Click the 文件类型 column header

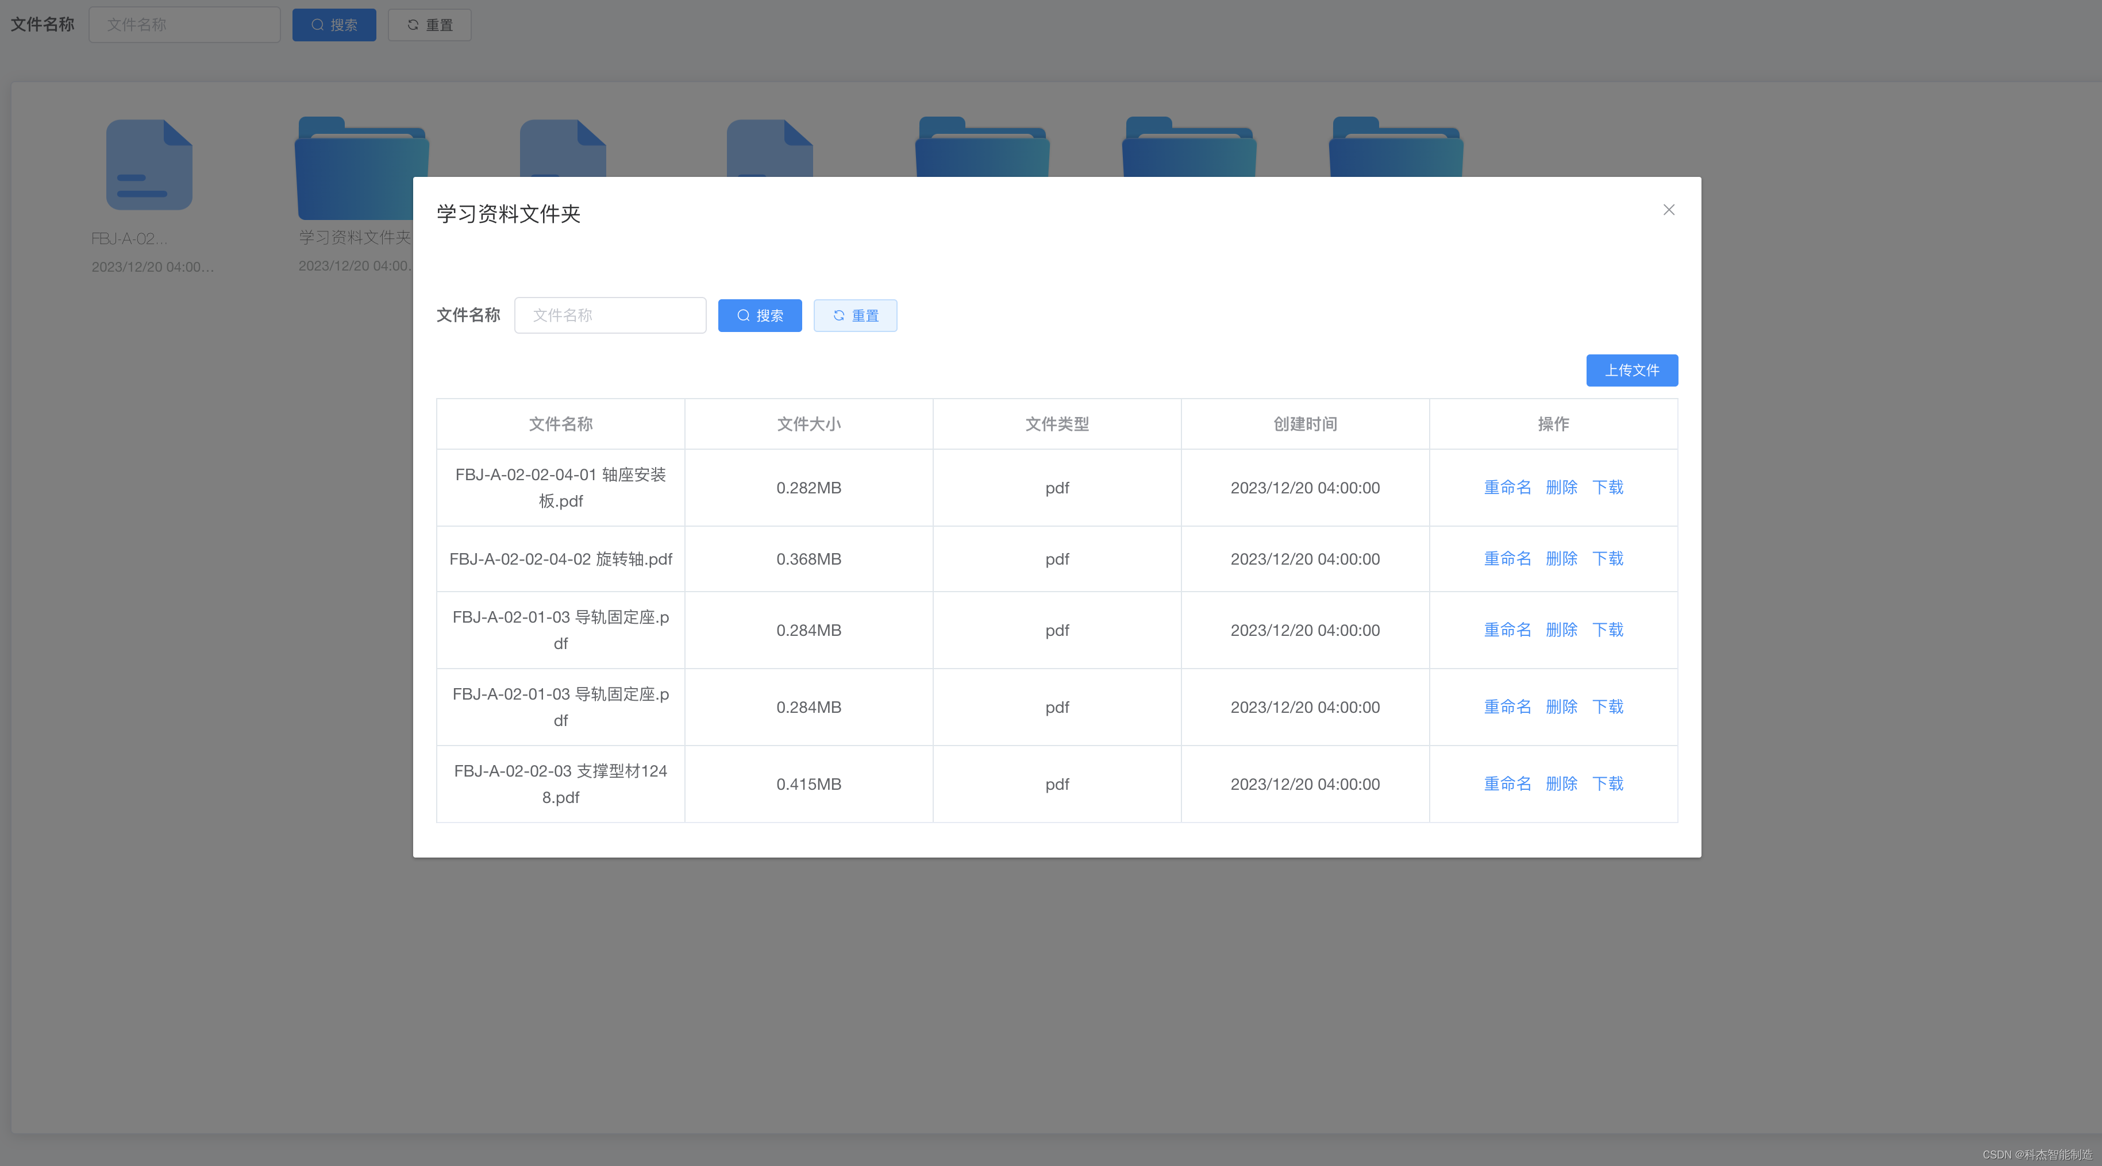pos(1057,424)
